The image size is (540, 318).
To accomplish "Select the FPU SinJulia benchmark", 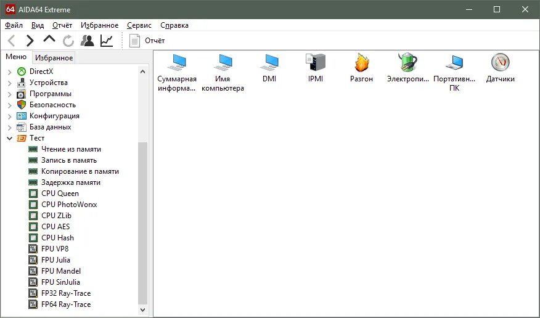I will 60,282.
